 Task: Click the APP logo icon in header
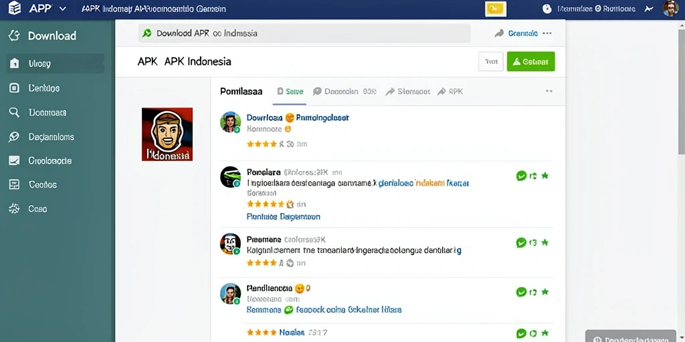click(x=15, y=8)
